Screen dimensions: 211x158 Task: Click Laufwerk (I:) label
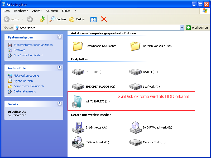coord(151,87)
